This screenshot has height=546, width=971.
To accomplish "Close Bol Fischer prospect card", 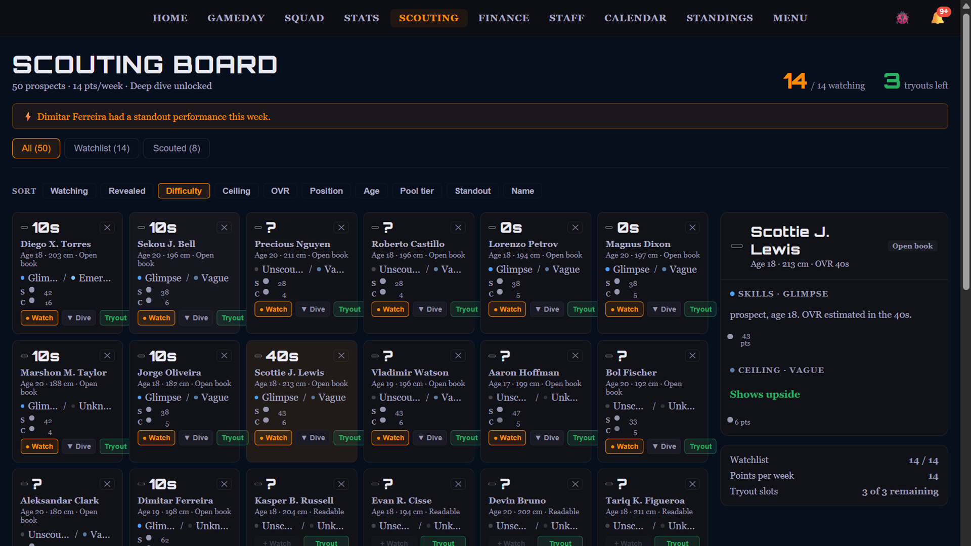I will click(x=692, y=356).
